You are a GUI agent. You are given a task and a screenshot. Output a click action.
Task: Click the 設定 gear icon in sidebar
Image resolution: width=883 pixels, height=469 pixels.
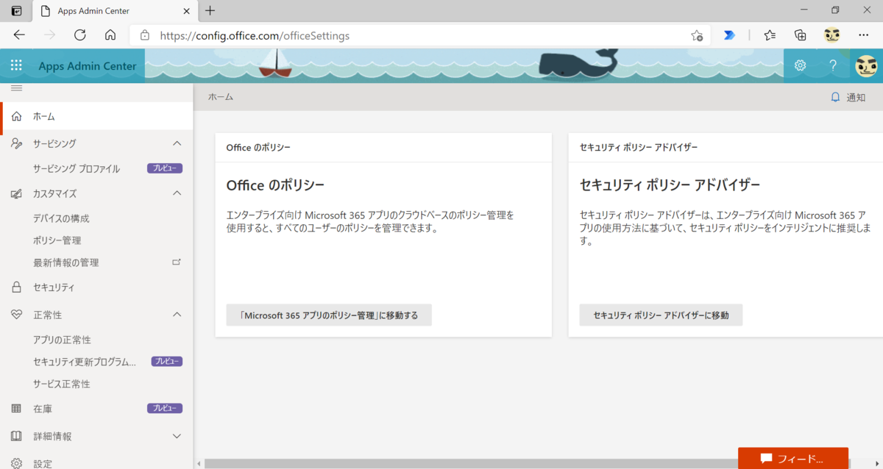pos(16,463)
